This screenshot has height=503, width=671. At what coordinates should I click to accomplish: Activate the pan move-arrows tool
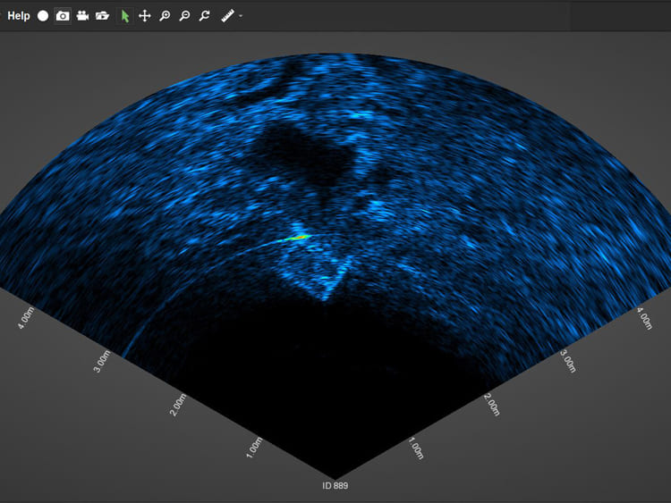tap(145, 16)
